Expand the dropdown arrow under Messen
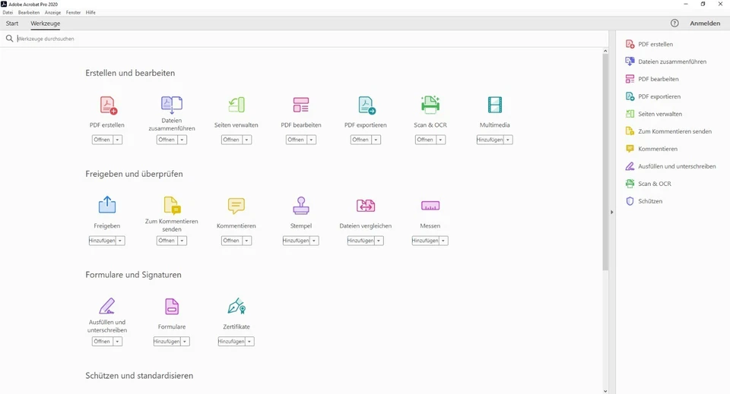 click(x=443, y=241)
